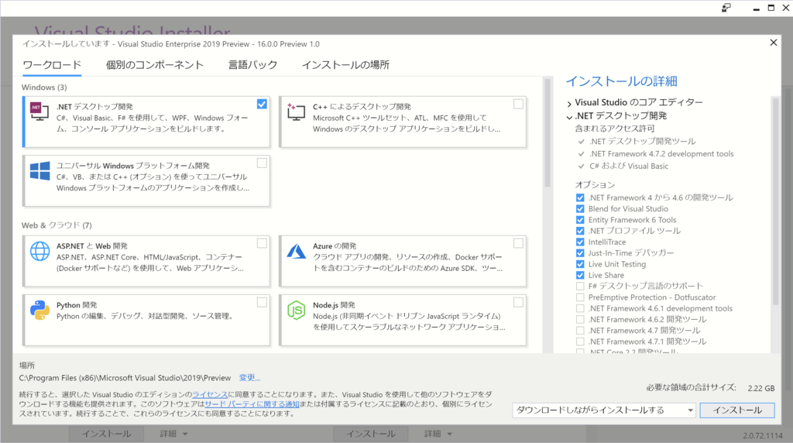The height and width of the screenshot is (443, 793).
Task: Click the C++ desktop development monitor icon
Action: pos(296,112)
